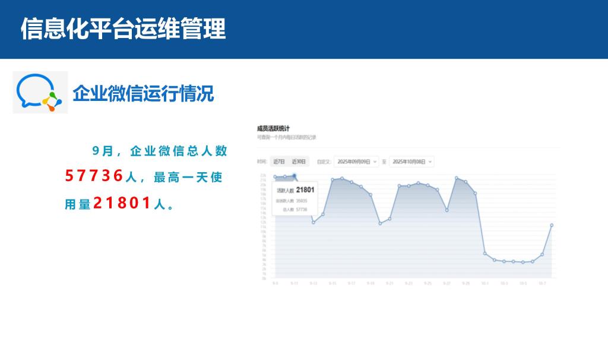Select the last data point at chart's right end
The width and height of the screenshot is (608, 342).
click(x=552, y=225)
